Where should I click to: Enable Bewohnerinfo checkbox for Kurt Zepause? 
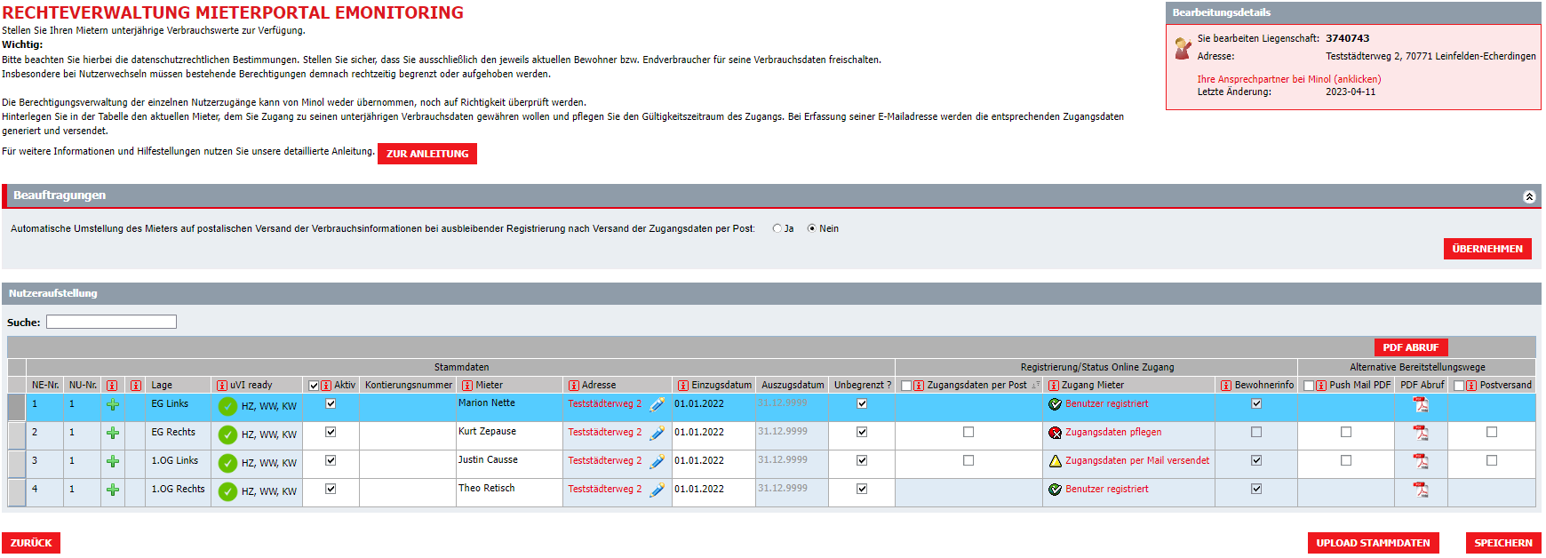[x=1256, y=432]
